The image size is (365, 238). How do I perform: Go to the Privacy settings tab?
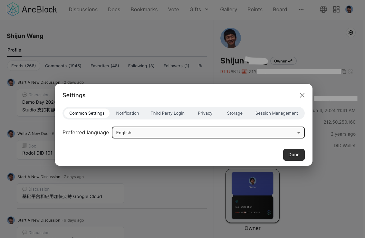(x=205, y=113)
